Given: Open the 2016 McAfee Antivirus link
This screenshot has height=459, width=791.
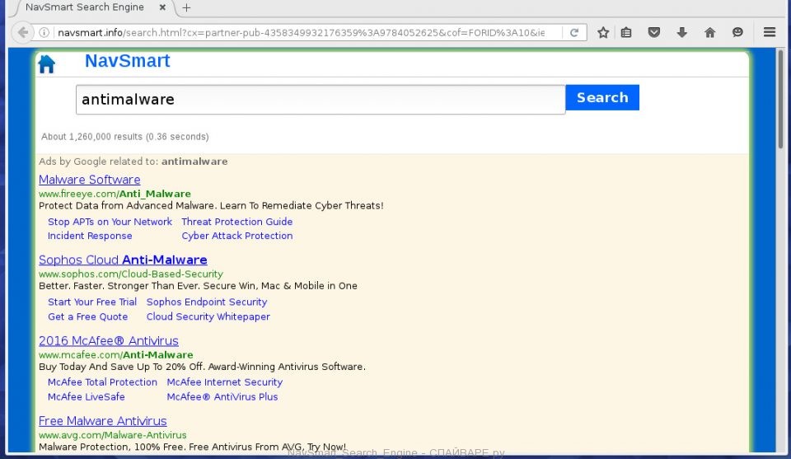Looking at the screenshot, I should [109, 341].
